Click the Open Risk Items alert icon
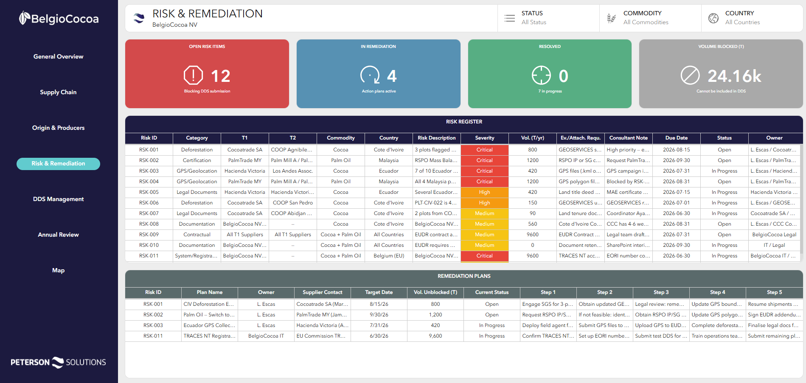 [194, 75]
